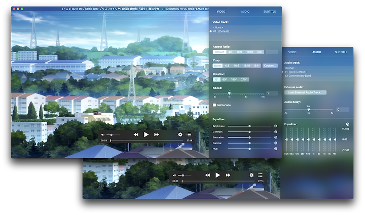Reset the audio equalizer in back window
Image resolution: width=365 pixels, height=215 pixels.
coord(348,124)
